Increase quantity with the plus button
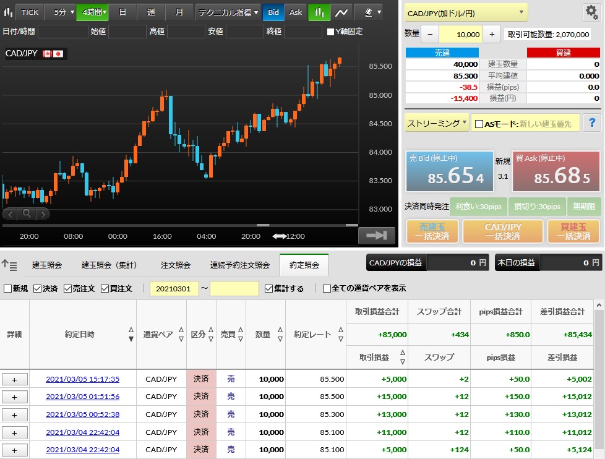This screenshot has height=459, width=605. tap(492, 34)
